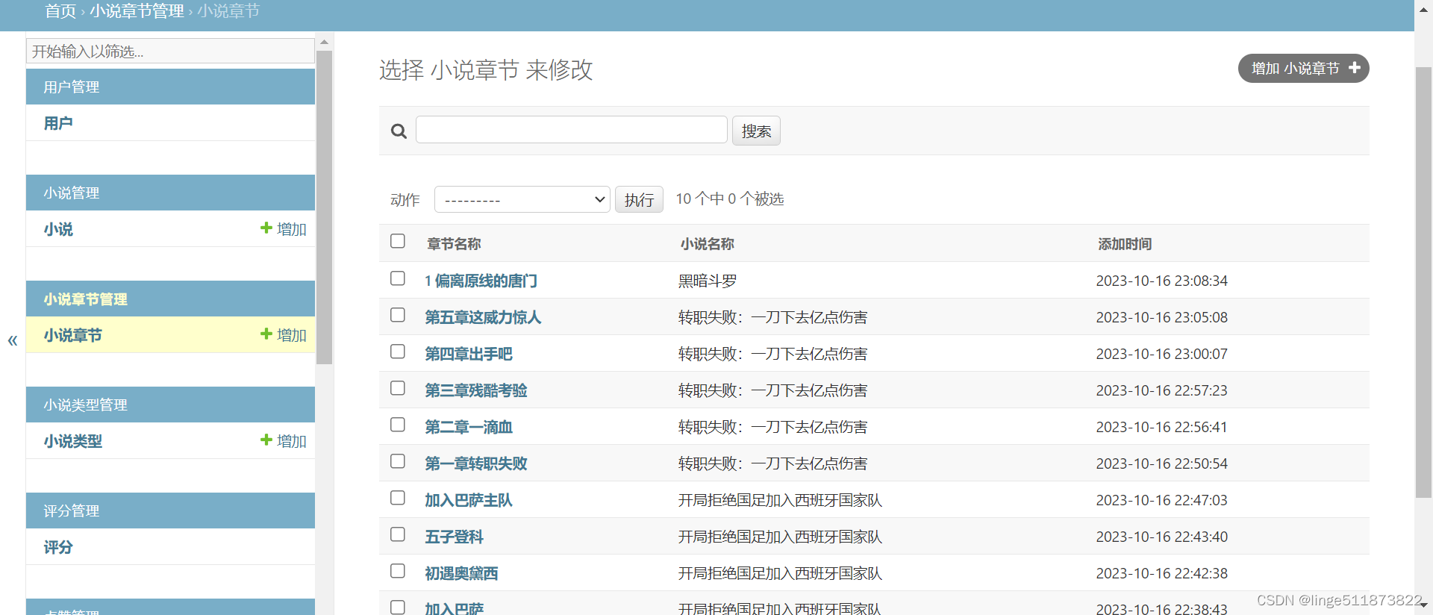The image size is (1433, 615).
Task: Click the 10 个中 0 个被选 counter text
Action: coord(730,199)
